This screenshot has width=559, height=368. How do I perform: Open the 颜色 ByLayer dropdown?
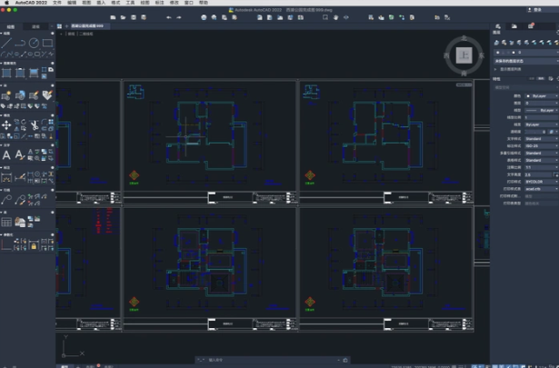[542, 95]
